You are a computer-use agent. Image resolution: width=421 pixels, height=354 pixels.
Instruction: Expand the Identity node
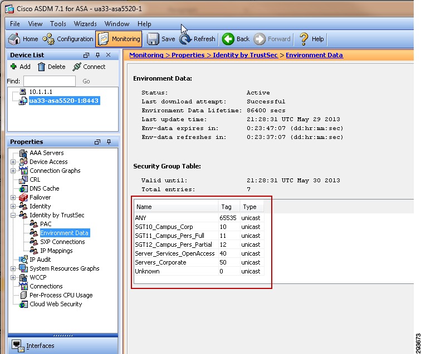[x=13, y=206]
